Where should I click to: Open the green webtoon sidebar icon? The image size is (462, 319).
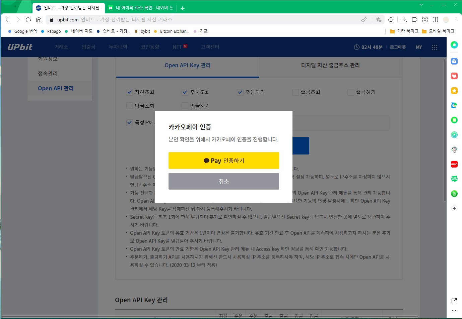coord(454,179)
